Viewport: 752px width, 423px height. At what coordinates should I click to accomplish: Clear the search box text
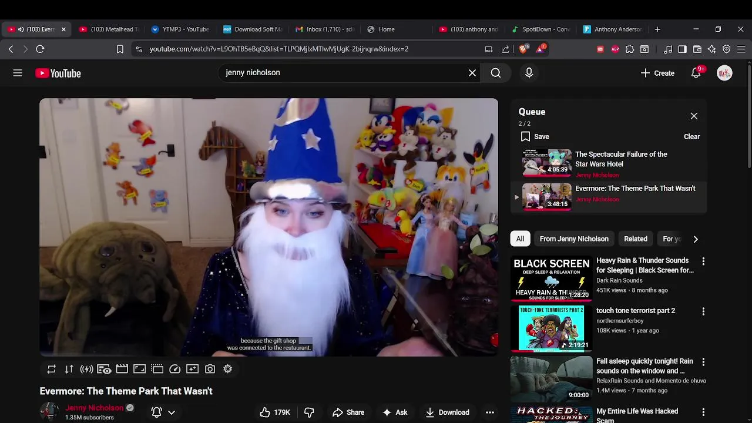472,73
